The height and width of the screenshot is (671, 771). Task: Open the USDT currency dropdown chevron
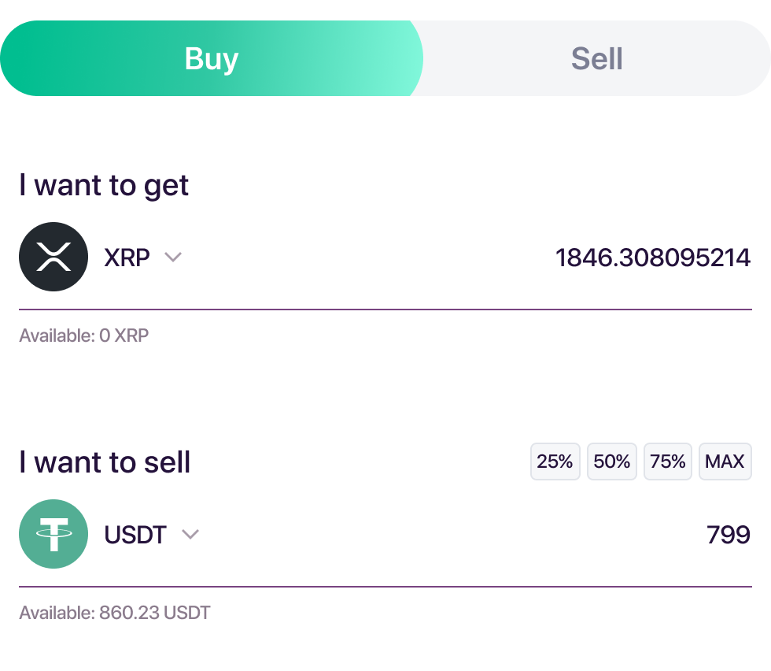(190, 535)
